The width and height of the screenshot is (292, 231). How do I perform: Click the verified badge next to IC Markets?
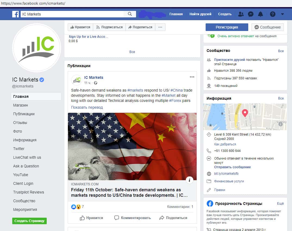point(42,80)
